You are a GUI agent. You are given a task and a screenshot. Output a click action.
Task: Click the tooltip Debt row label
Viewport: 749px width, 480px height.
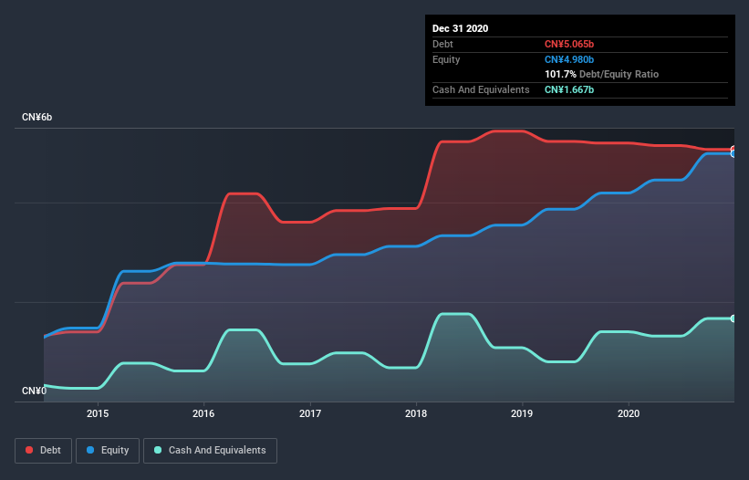pyautogui.click(x=442, y=45)
